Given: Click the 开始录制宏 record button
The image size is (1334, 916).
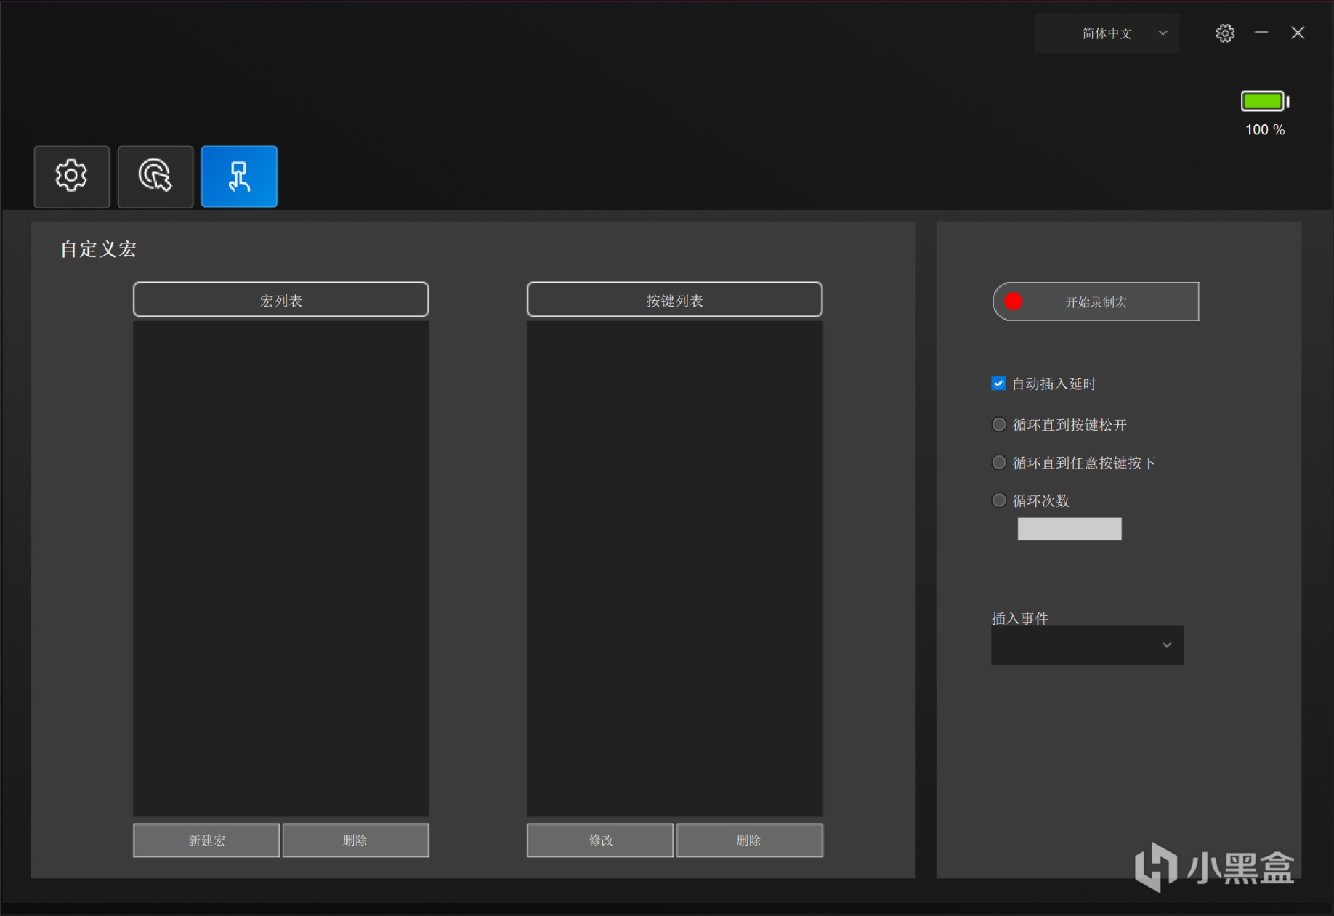Looking at the screenshot, I should (1096, 301).
